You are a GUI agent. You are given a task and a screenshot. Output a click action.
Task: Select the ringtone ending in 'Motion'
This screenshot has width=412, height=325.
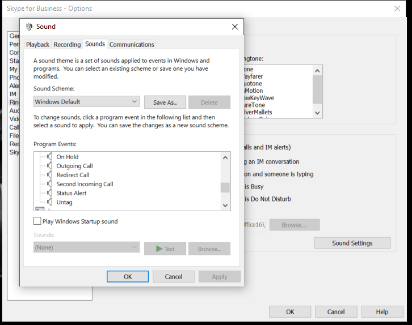(254, 91)
